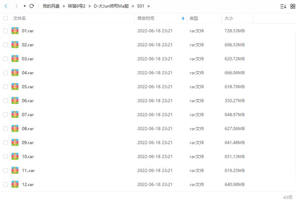Screen dimensions: 296x201
Task: Expand the chevron after S01 breadcrumb
Action: click(x=148, y=6)
